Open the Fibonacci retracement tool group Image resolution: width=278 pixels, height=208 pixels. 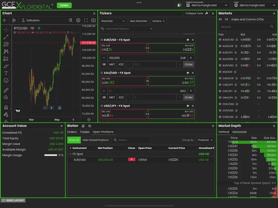[6, 44]
